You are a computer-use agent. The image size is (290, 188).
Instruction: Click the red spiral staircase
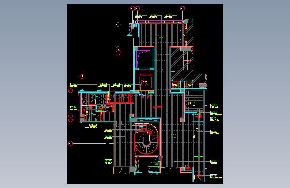click(x=147, y=139)
